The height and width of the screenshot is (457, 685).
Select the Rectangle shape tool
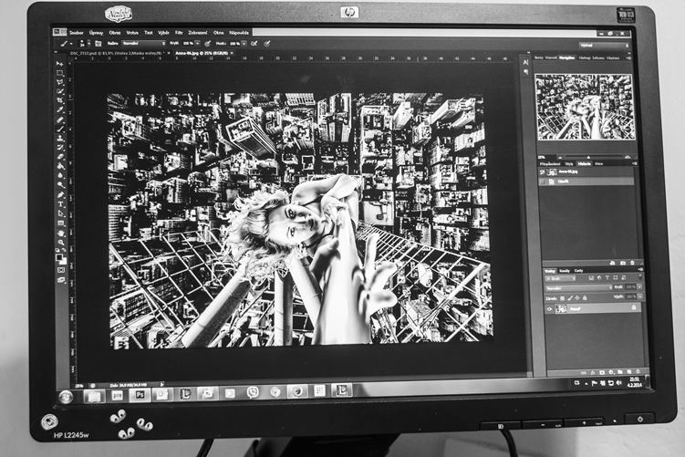pyautogui.click(x=61, y=223)
